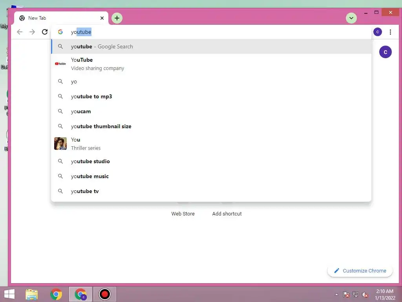
Task: Open the screen recorder taskbar icon
Action: tap(104, 294)
